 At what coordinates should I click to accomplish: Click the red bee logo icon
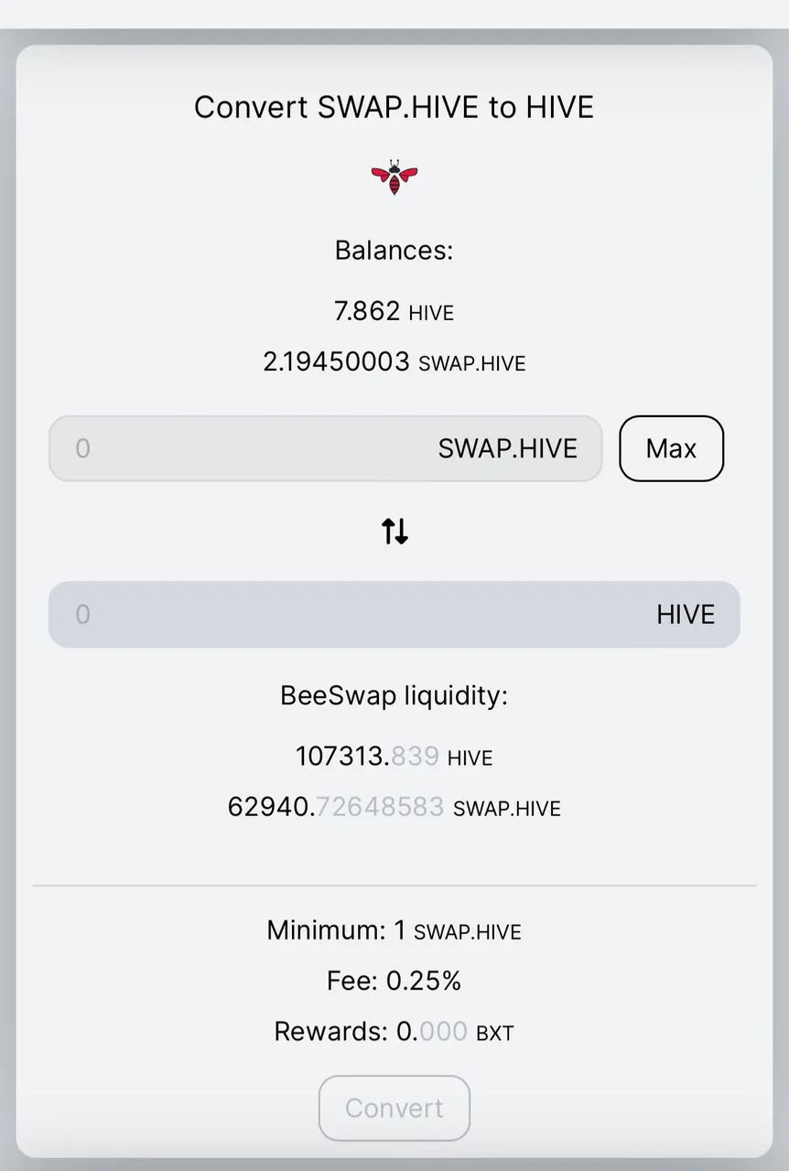tap(394, 177)
